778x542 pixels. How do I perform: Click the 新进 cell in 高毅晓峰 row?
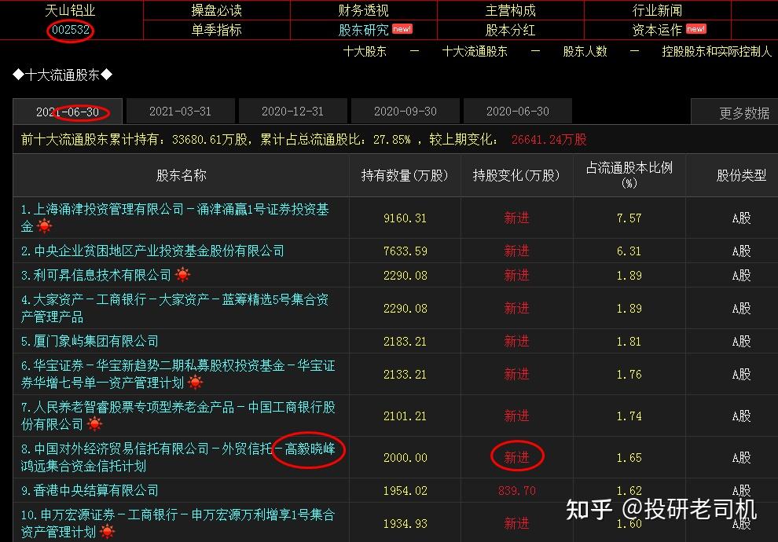coord(516,457)
